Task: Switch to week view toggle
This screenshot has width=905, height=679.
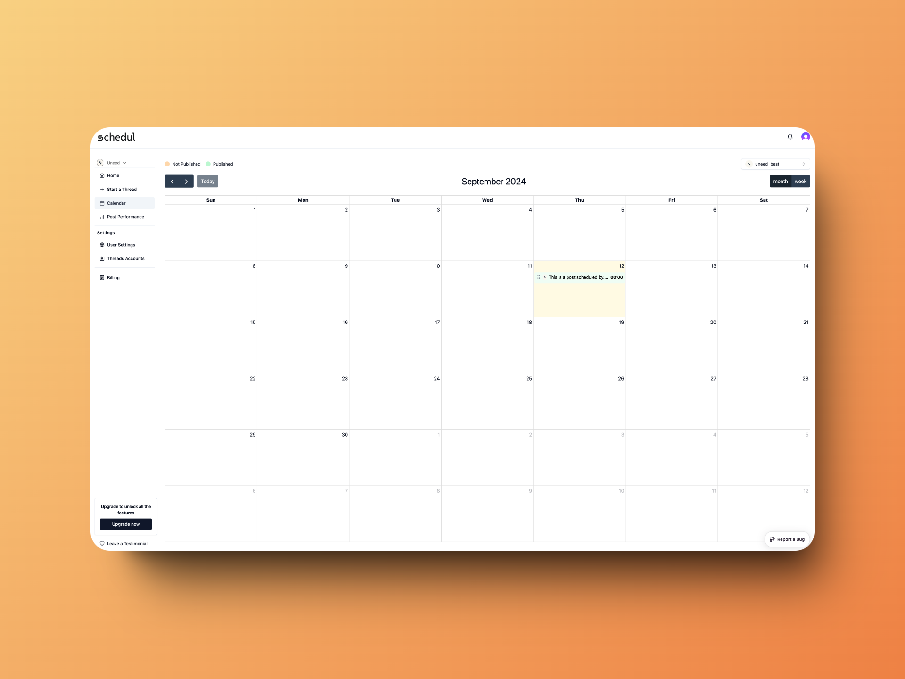Action: point(799,181)
